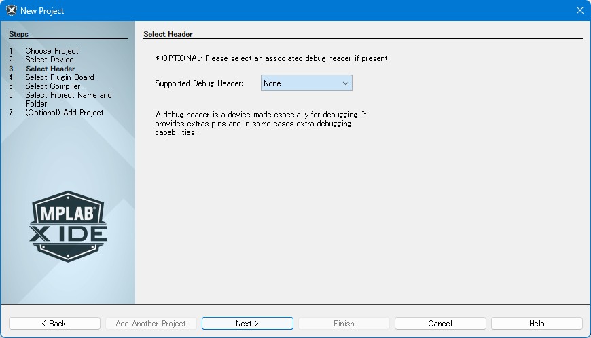Click the bold 'Select Header' step entry
The width and height of the screenshot is (591, 338).
pyautogui.click(x=50, y=69)
